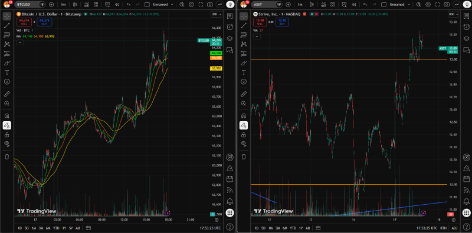This screenshot has width=472, height=233.
Task: Open the Alerts clock icon beside BTC chart
Action: pos(230,27)
